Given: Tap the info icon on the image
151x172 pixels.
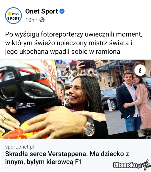Looking at the screenshot, I should [x=140, y=70].
